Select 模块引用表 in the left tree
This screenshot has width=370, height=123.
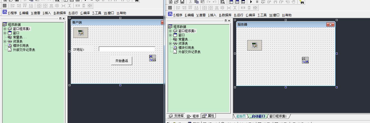click(21, 46)
